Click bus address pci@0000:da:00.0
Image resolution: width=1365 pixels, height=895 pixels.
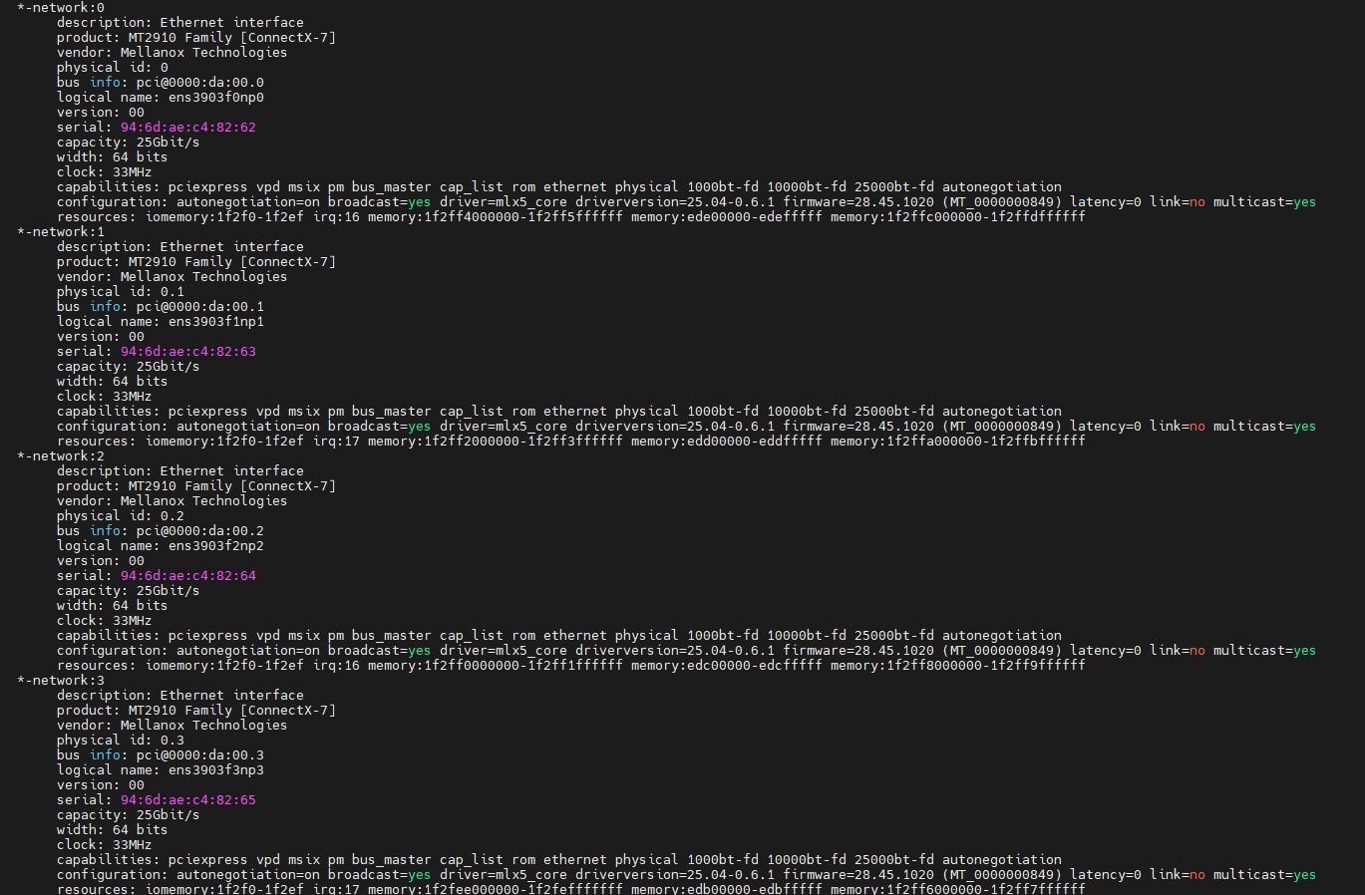(x=199, y=83)
